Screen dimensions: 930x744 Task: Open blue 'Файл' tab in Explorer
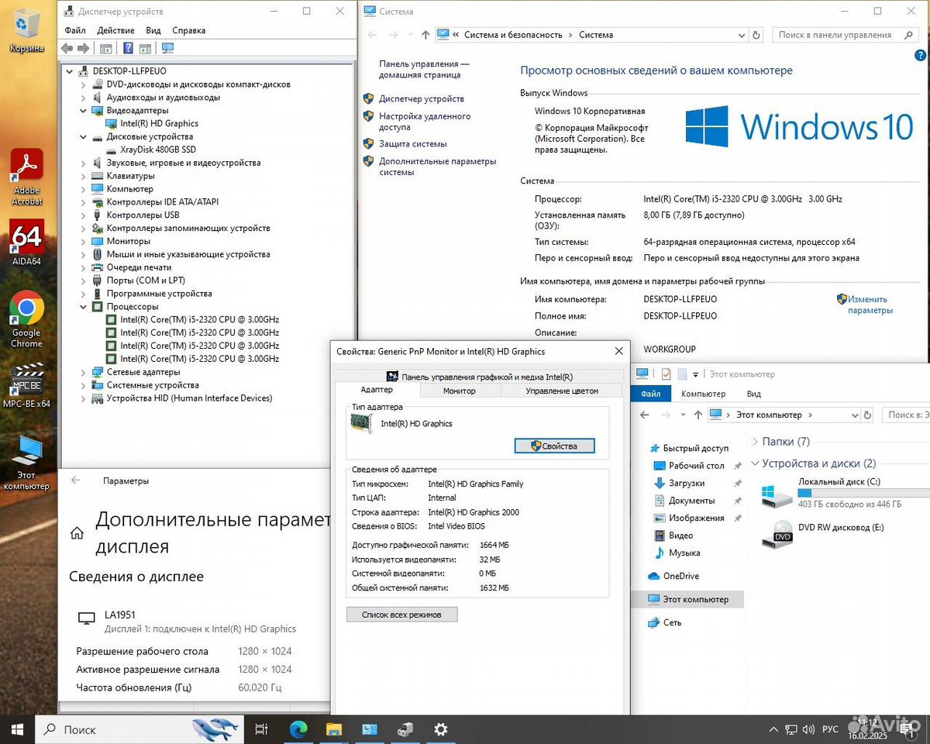651,394
